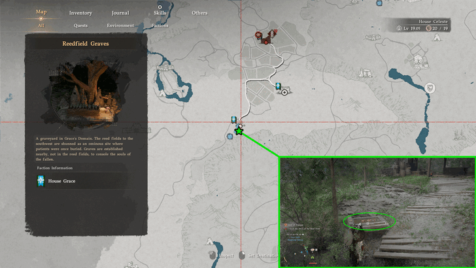Screen dimensions: 476x268
Task: Select the shield icon near the river
Action: tap(430, 87)
